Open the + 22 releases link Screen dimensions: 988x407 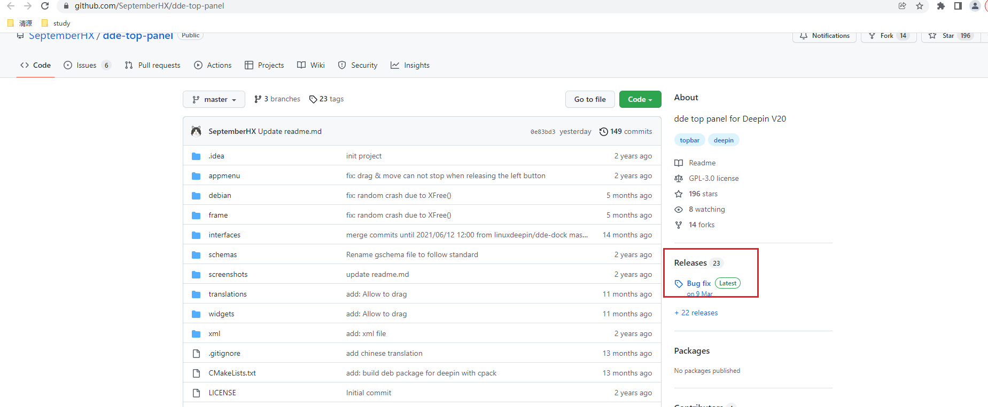click(x=696, y=313)
